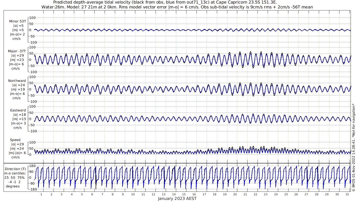Image resolution: width=358 pixels, height=204 pixels.
Task: Click the '-90' tick of Direction axis
Action: (32, 184)
